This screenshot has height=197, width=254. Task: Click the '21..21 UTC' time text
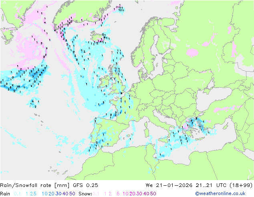pos(211,185)
